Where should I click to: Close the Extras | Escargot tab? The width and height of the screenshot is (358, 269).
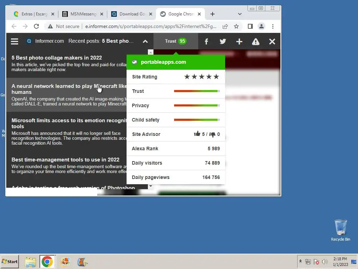click(53, 14)
